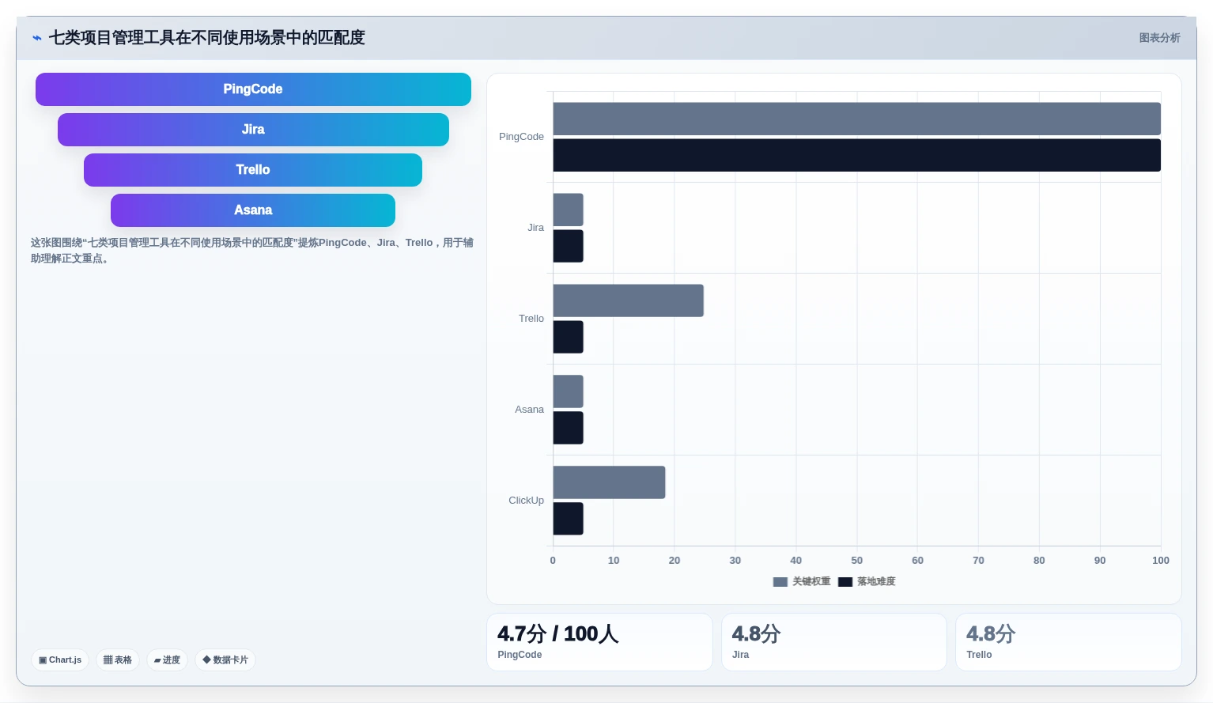
Task: Click Jira's gray 关键权重 bar
Action: click(568, 210)
